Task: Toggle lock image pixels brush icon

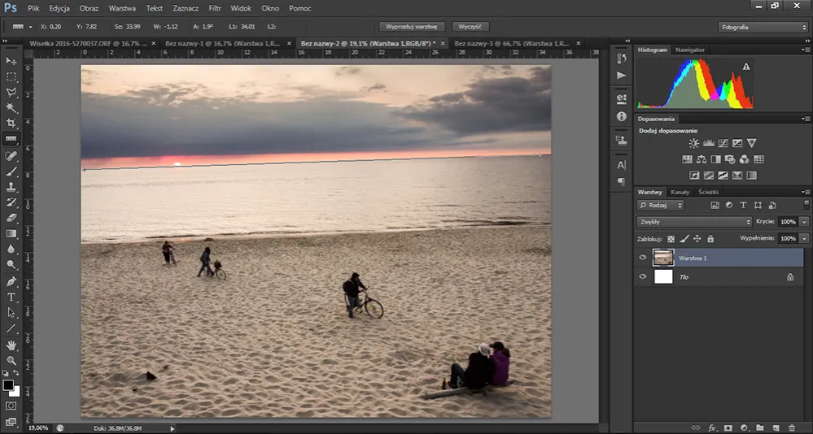Action: coord(684,239)
